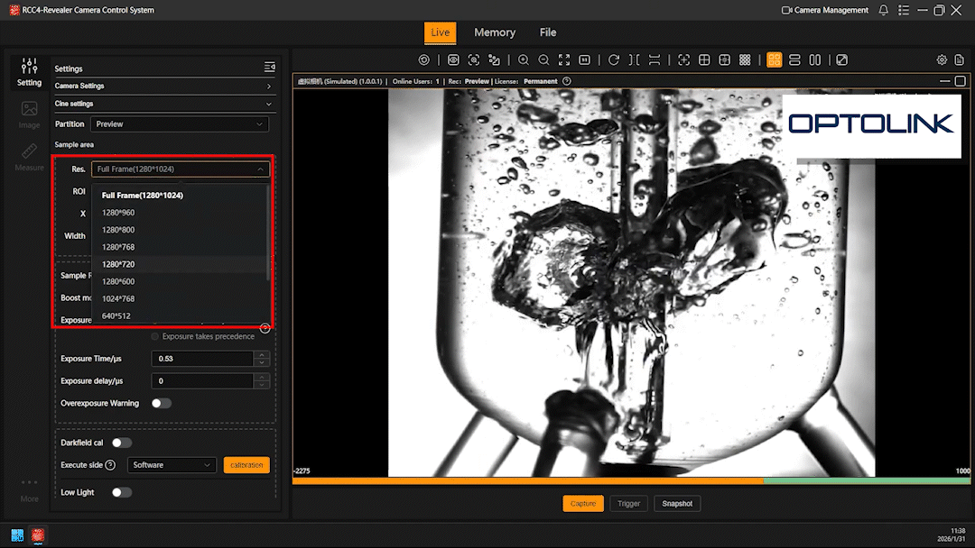Screen dimensions: 975x548
Task: Click the gear settings icon in toolbar
Action: coord(942,59)
